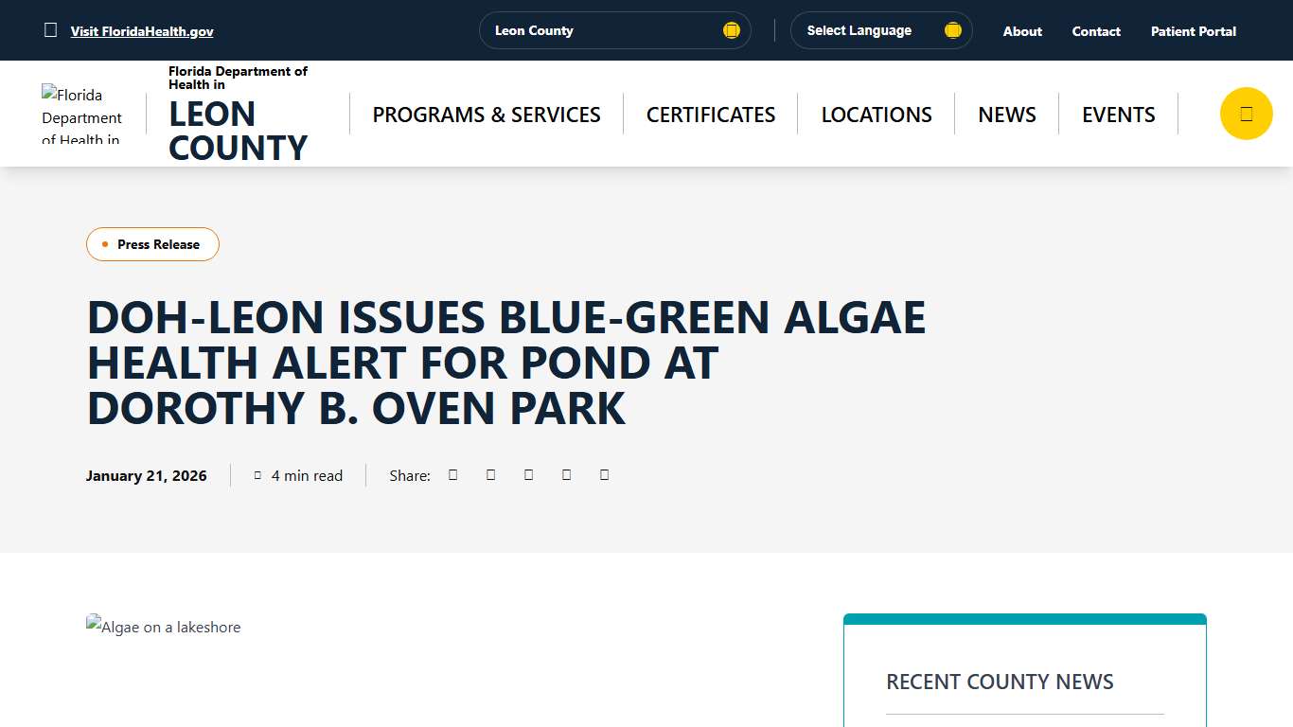Select the EVENTS menu item

[x=1118, y=114]
